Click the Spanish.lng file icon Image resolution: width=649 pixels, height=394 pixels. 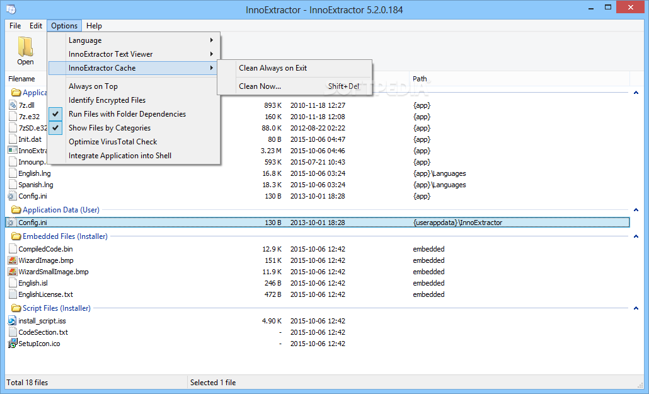pyautogui.click(x=13, y=185)
